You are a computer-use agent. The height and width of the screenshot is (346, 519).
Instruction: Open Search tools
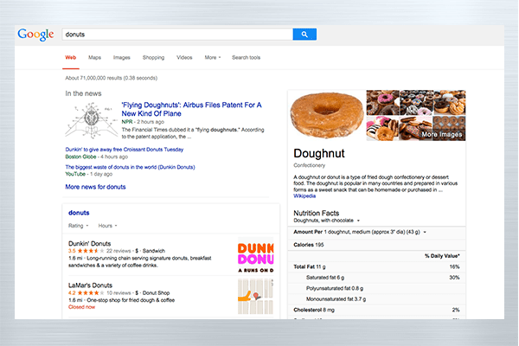pyautogui.click(x=246, y=58)
